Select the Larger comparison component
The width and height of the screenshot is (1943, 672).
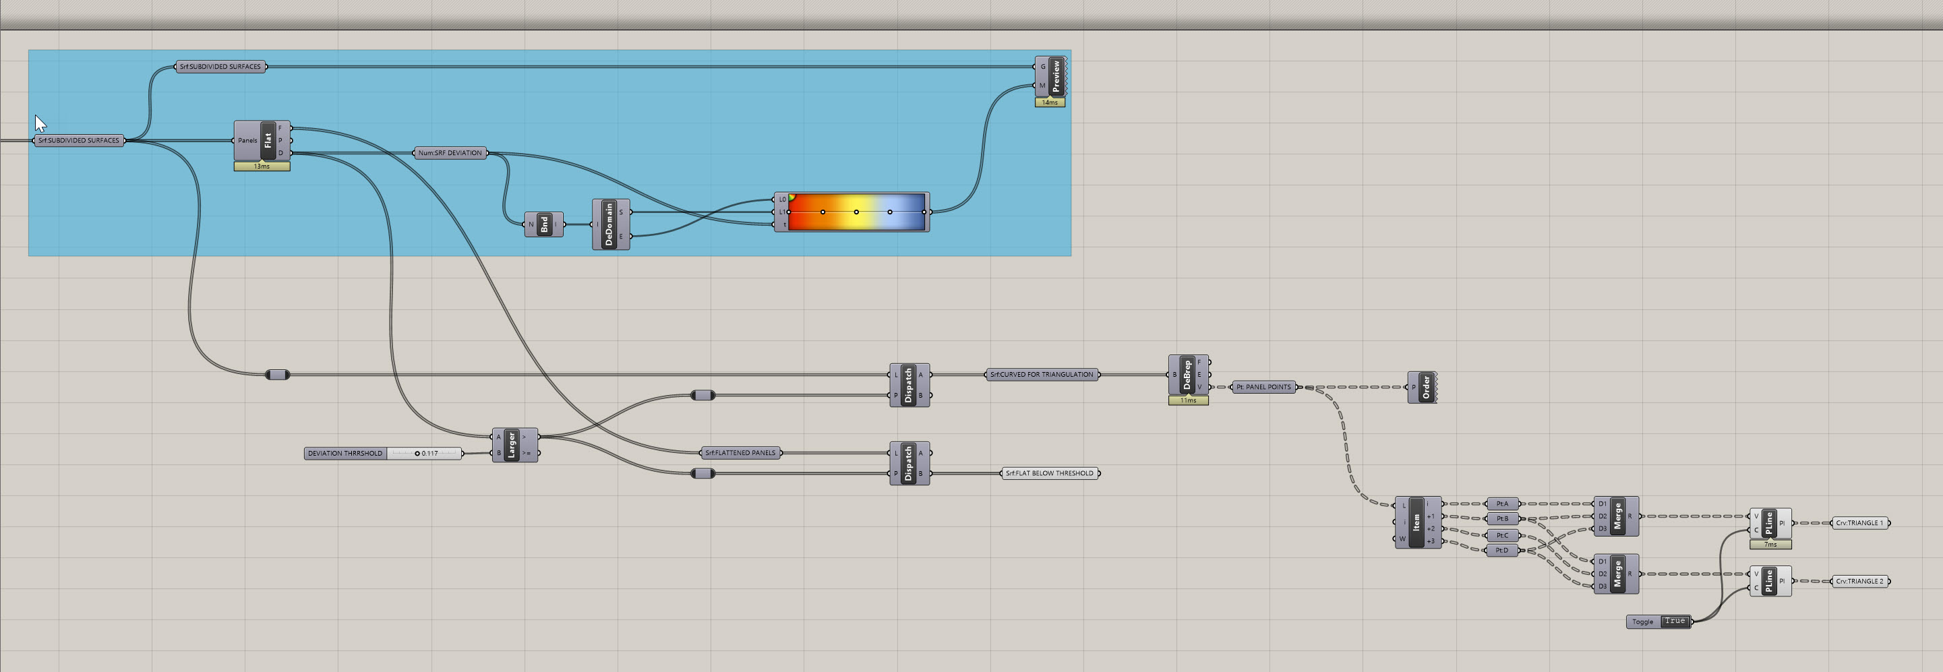pyautogui.click(x=512, y=445)
